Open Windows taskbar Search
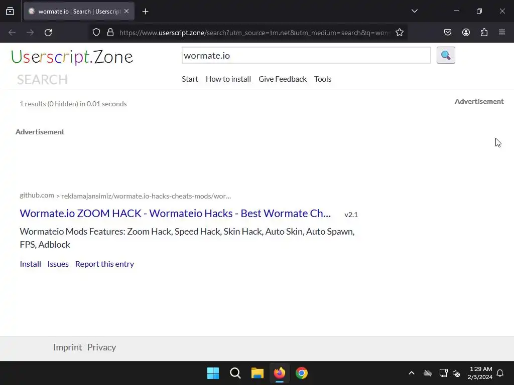The height and width of the screenshot is (385, 514). (235, 373)
